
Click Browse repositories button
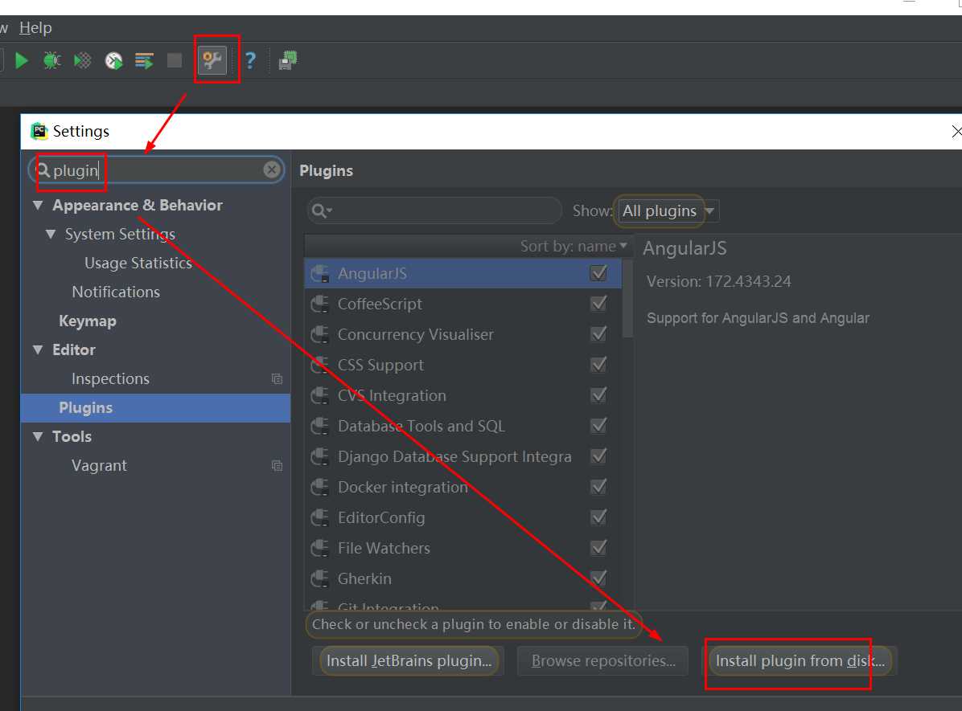point(603,660)
